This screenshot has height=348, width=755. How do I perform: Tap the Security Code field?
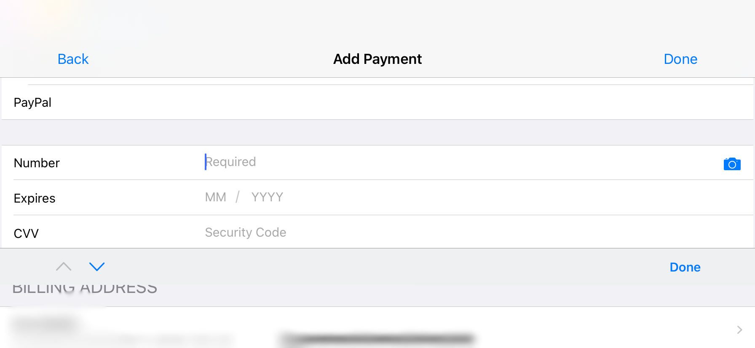point(246,232)
